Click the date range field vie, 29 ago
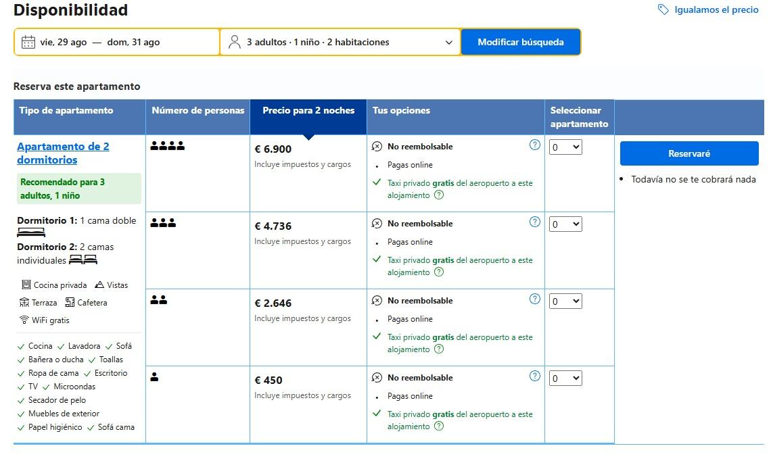 click(x=100, y=42)
